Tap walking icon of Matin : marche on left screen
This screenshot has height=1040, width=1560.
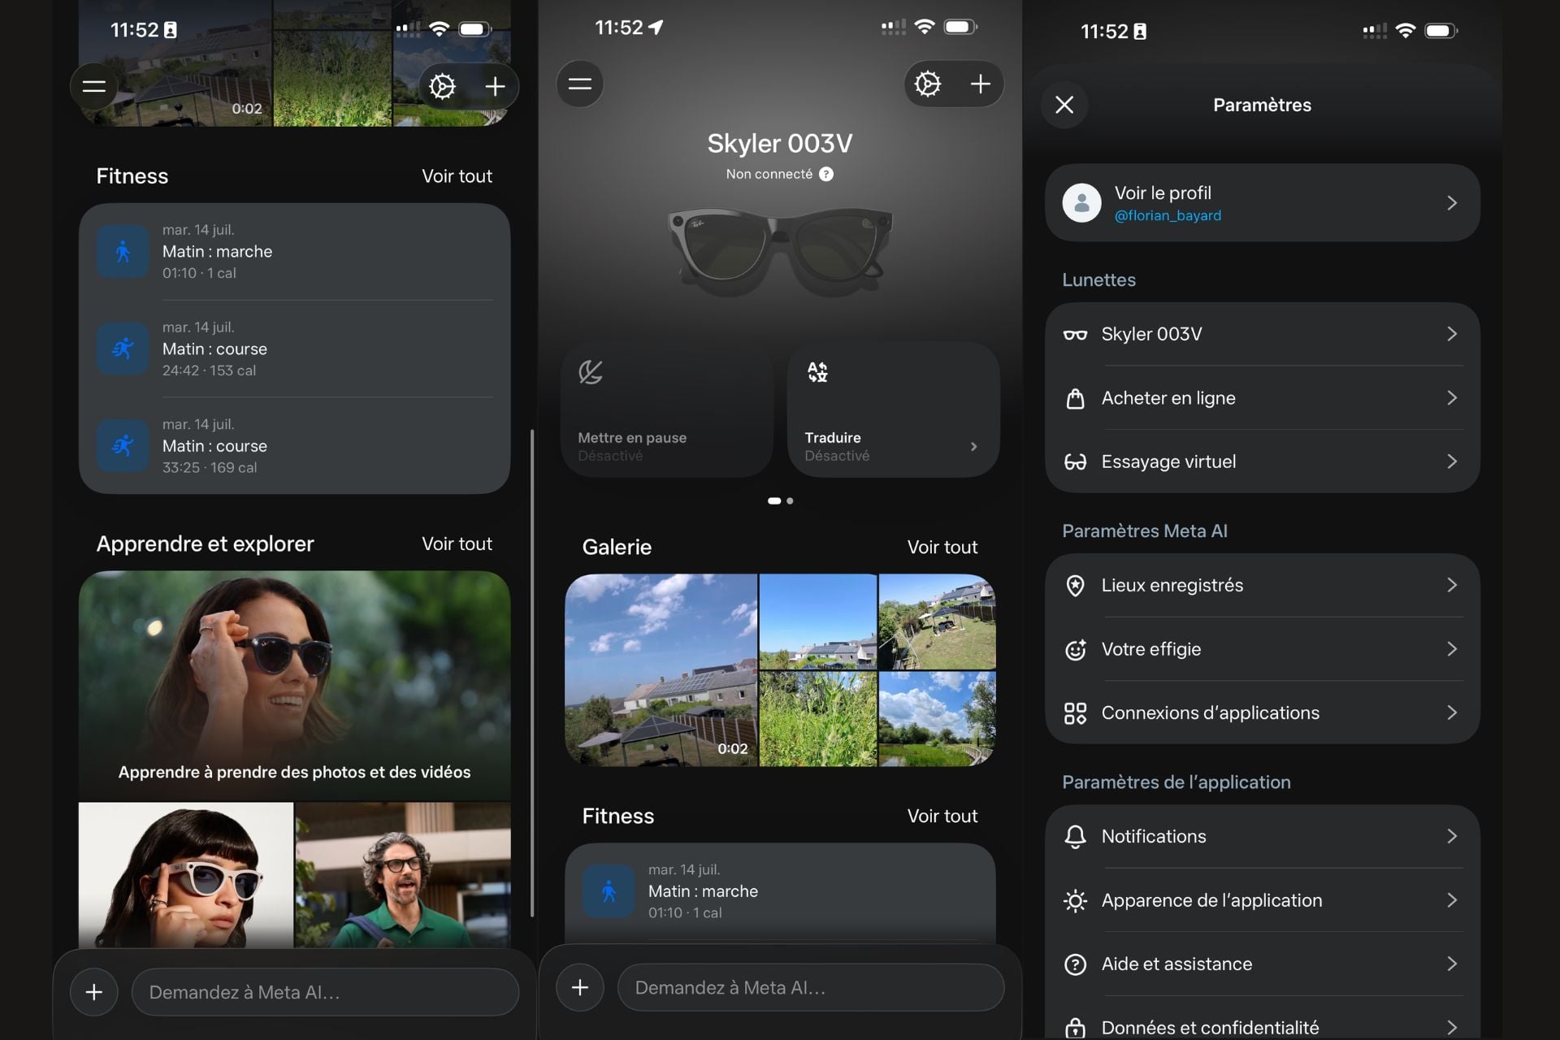pos(123,252)
